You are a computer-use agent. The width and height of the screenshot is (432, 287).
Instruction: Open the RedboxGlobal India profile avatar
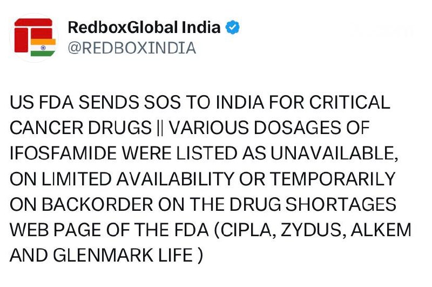pyautogui.click(x=35, y=38)
